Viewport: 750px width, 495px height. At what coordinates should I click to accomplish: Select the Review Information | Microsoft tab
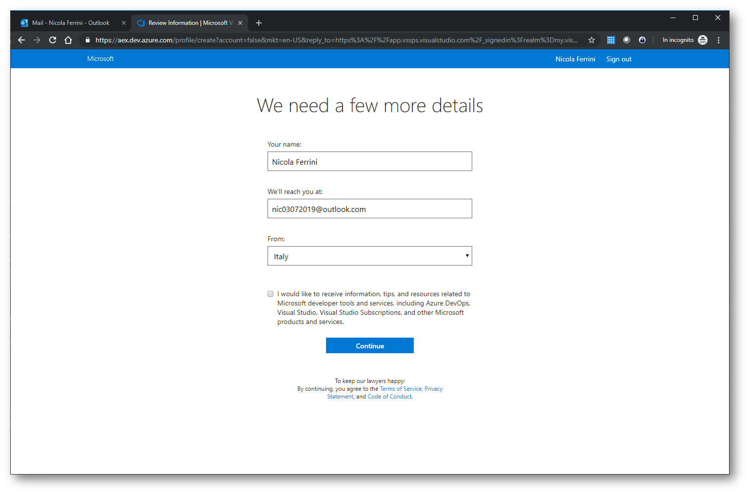(189, 23)
